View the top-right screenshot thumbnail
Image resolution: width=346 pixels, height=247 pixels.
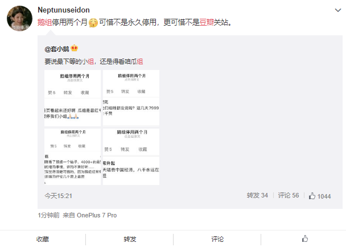pyautogui.click(x=131, y=98)
